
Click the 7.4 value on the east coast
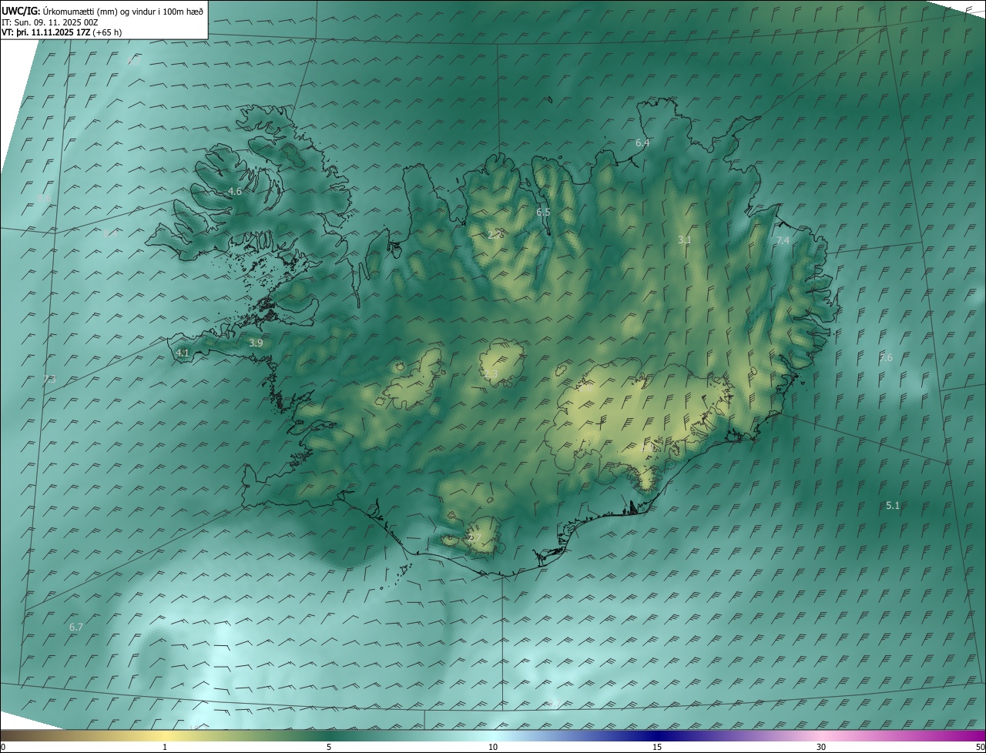pyautogui.click(x=783, y=241)
